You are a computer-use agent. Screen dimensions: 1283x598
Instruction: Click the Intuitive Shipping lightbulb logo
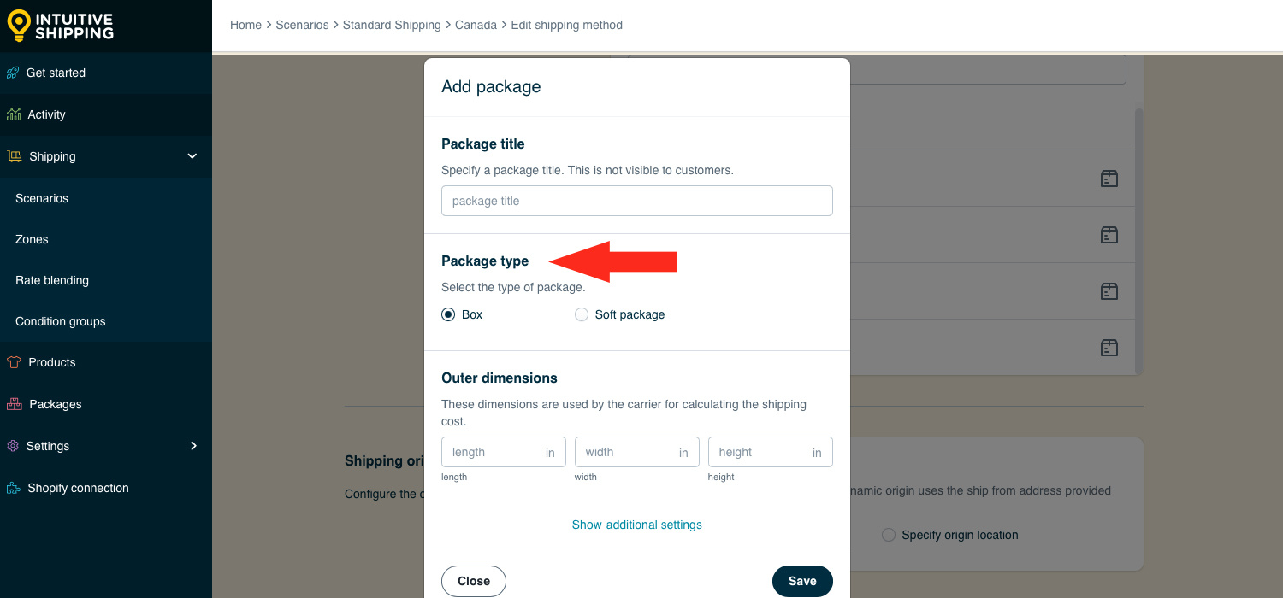(19, 26)
